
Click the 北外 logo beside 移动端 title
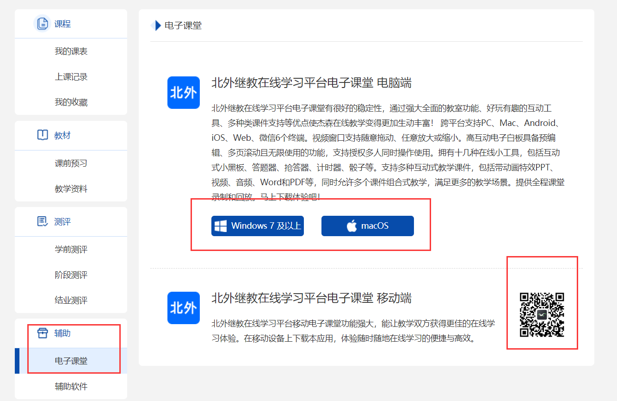click(184, 308)
